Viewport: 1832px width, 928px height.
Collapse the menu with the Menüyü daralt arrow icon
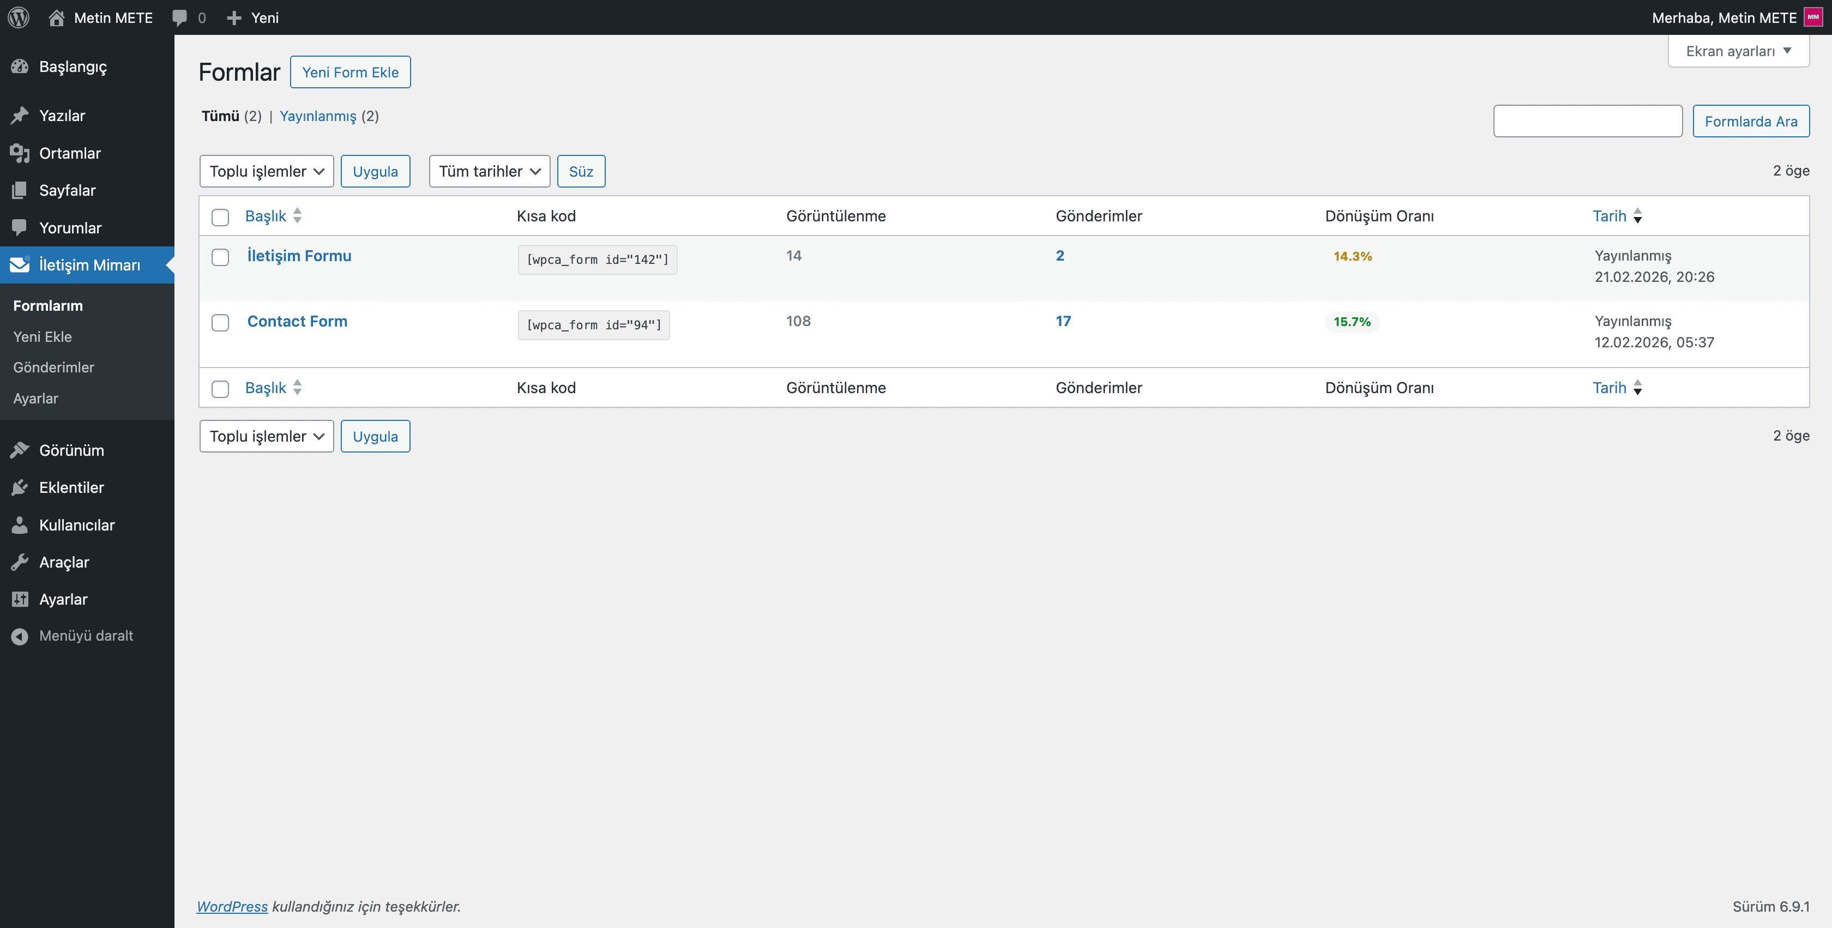19,636
